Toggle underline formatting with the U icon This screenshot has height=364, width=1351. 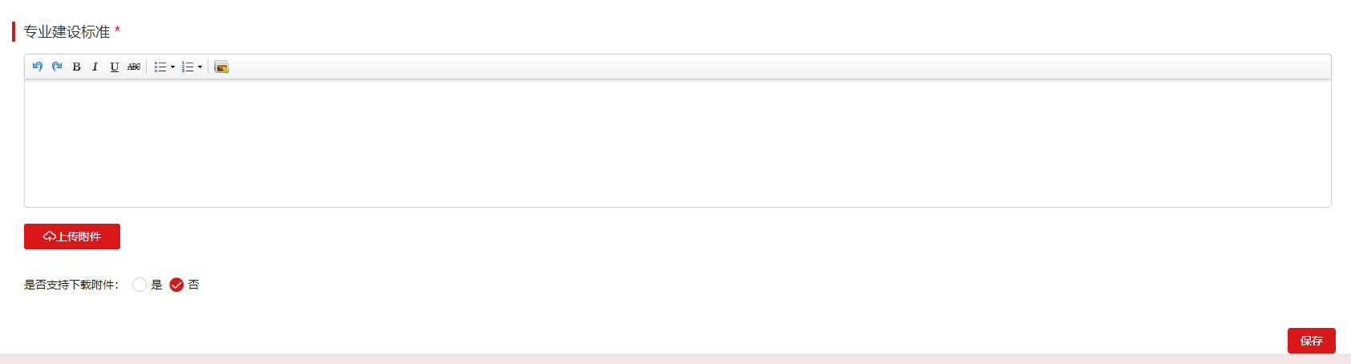114,67
